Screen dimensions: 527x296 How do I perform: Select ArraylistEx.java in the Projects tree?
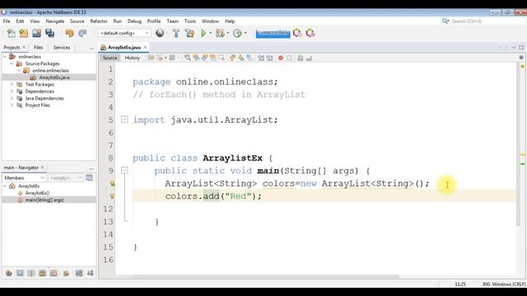pos(54,77)
